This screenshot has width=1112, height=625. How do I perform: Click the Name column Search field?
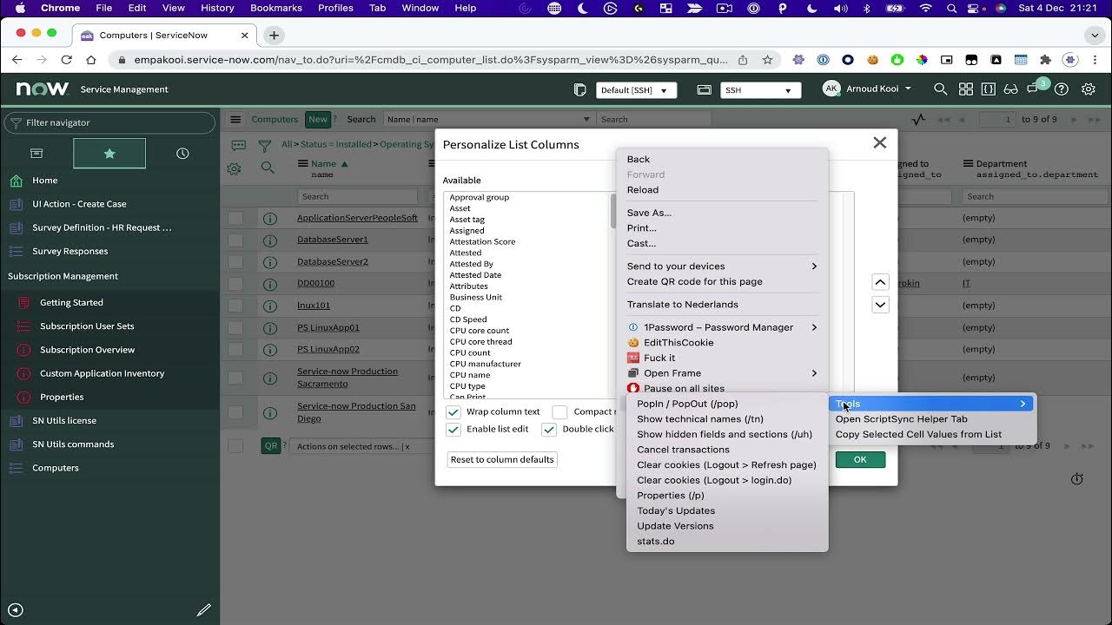point(357,196)
